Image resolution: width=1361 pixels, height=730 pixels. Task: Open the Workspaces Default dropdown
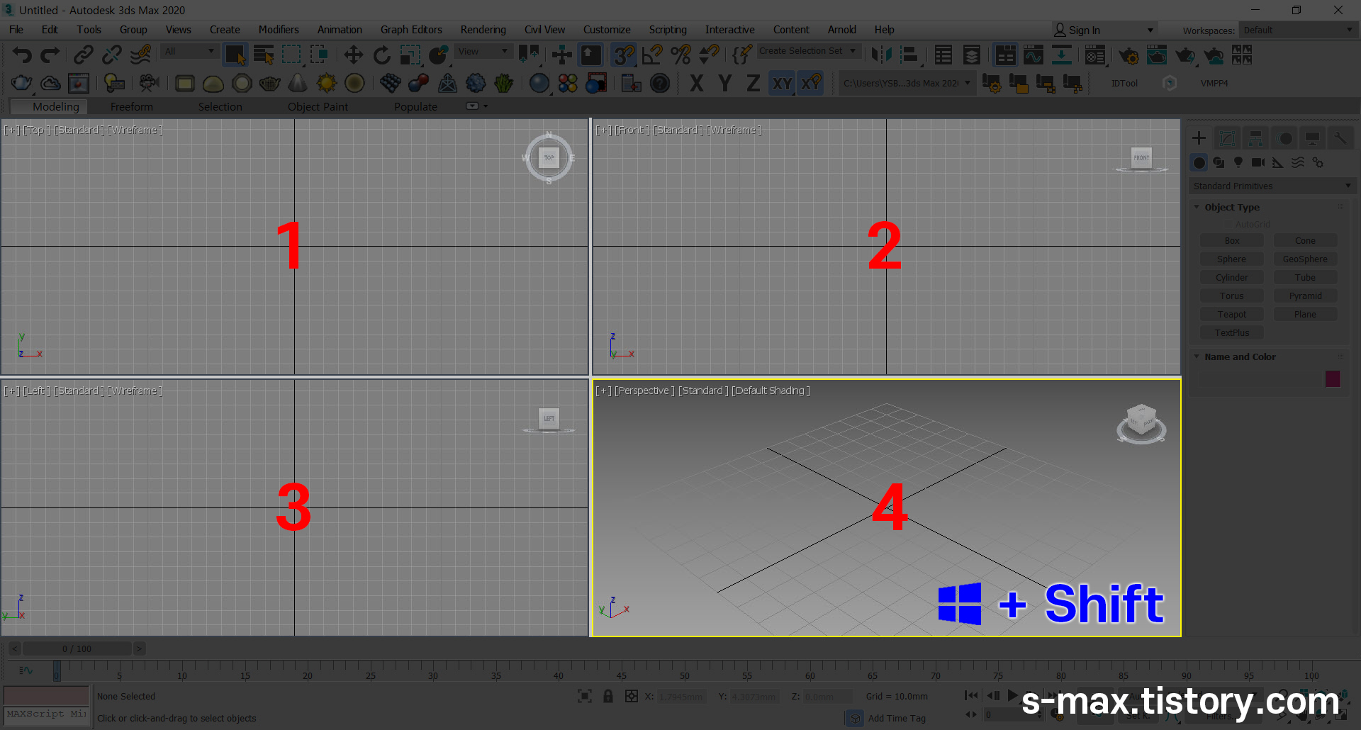coord(1298,30)
